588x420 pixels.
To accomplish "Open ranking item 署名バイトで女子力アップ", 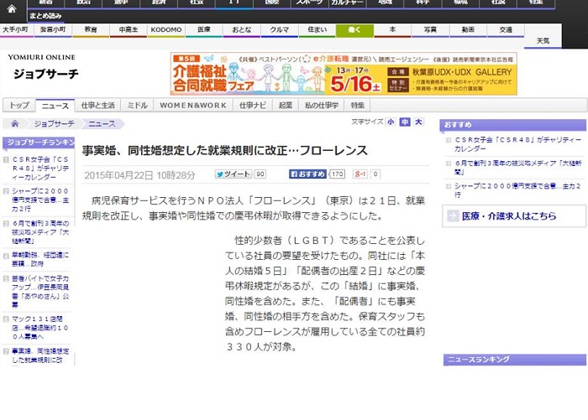I will click(x=39, y=291).
